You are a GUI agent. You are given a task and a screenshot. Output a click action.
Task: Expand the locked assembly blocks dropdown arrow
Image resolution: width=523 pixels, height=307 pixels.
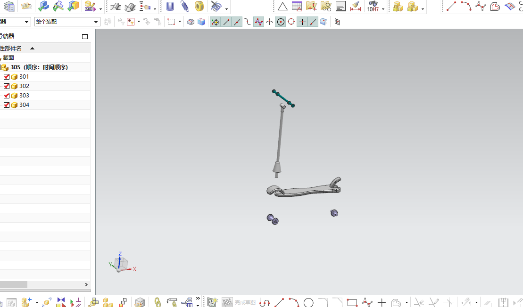click(x=423, y=8)
